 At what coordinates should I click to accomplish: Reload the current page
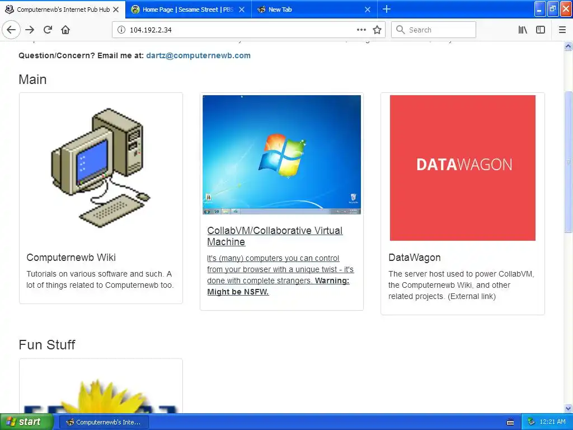point(48,30)
